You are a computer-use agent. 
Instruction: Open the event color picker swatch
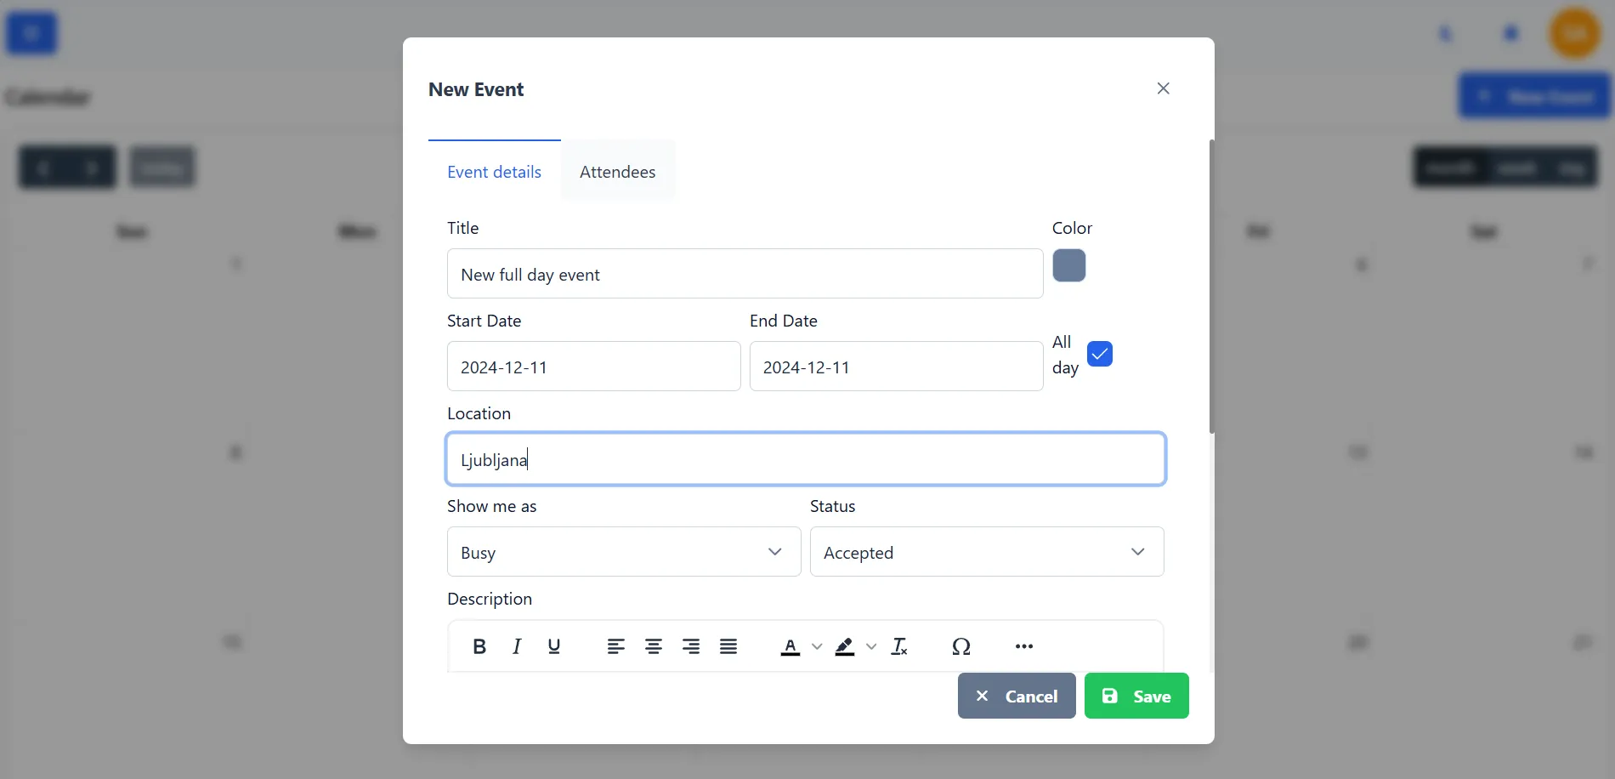pyautogui.click(x=1068, y=265)
